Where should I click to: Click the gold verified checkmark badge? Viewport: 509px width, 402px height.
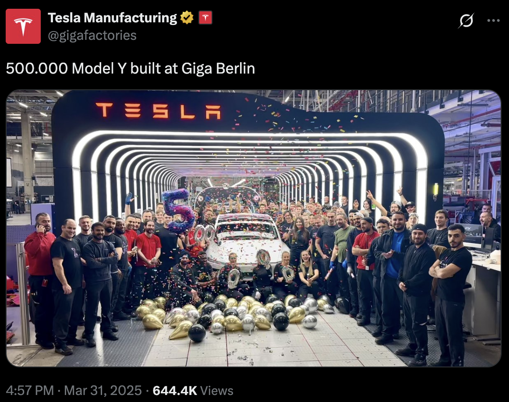(x=187, y=18)
